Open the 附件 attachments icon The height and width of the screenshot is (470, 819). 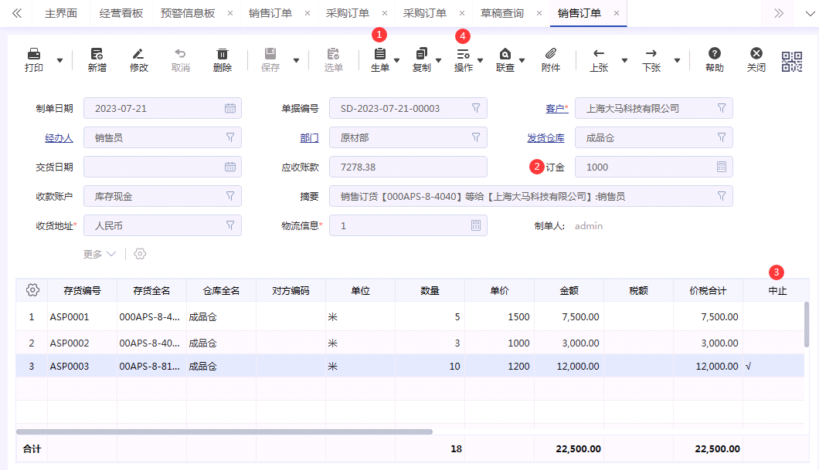pos(549,56)
